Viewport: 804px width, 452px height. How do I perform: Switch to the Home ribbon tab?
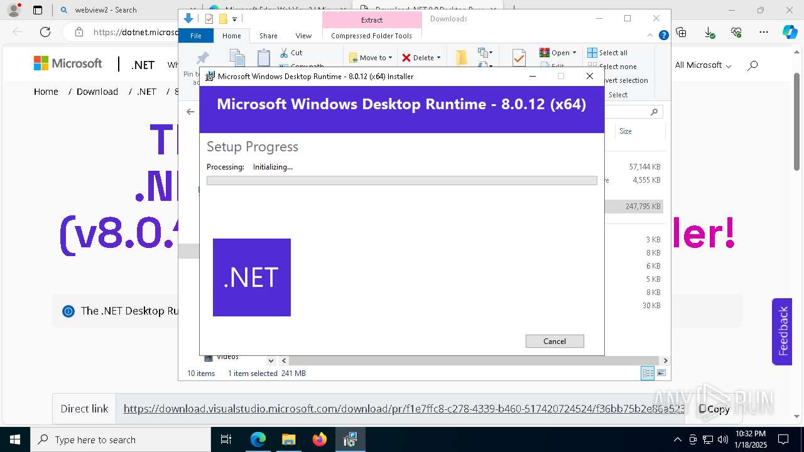coord(232,36)
